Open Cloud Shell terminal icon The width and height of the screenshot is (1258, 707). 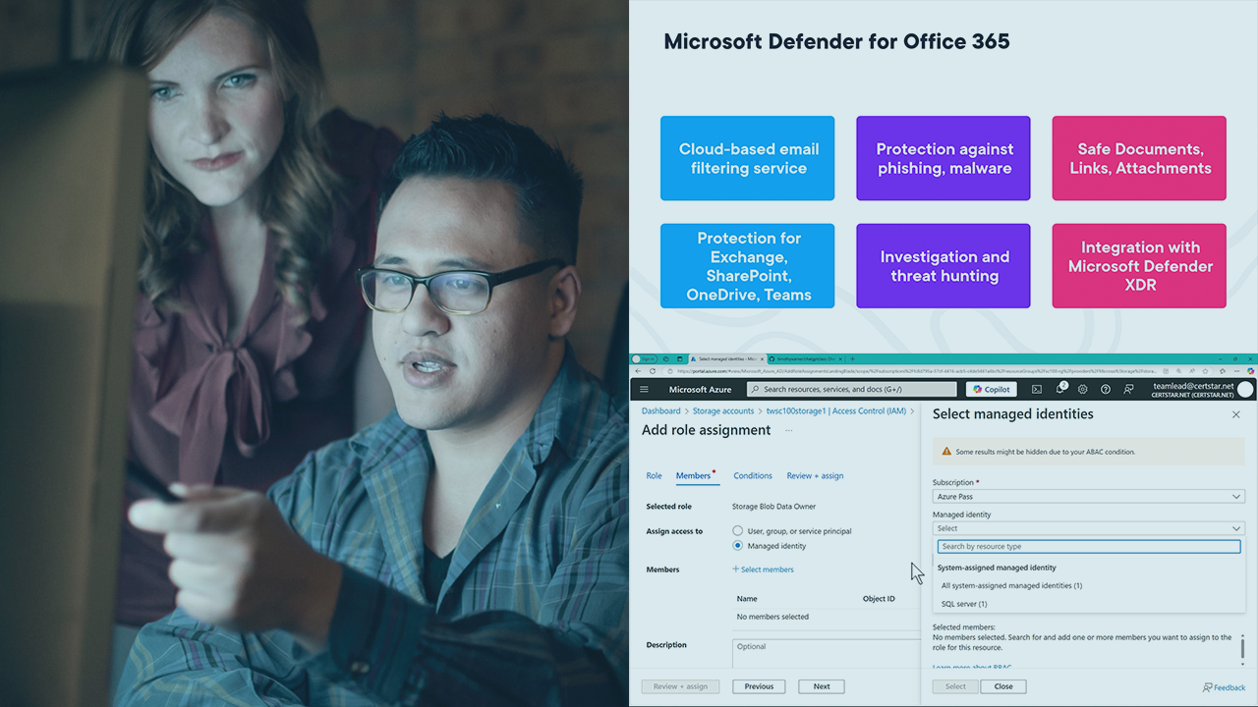click(x=1037, y=390)
